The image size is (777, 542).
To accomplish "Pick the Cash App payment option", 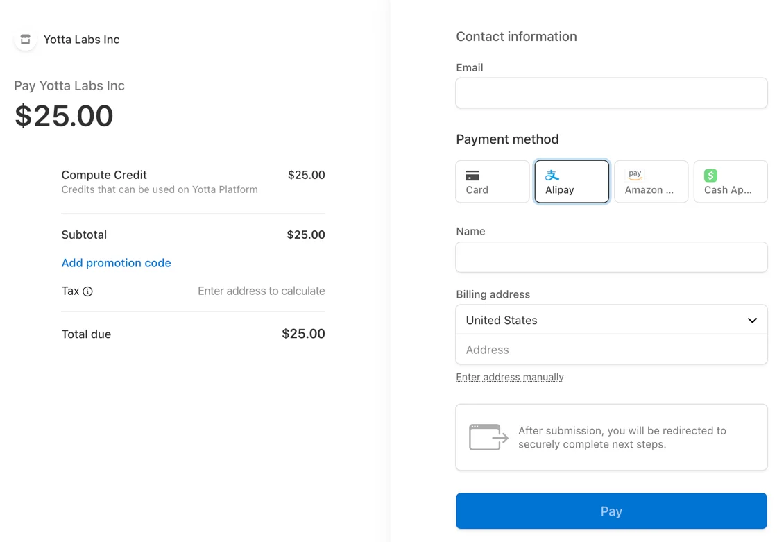I will tap(730, 182).
